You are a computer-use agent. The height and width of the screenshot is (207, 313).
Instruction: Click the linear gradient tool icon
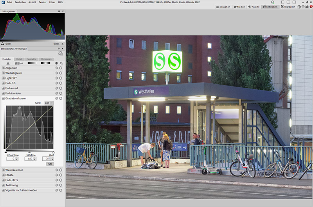[x=33, y=63]
